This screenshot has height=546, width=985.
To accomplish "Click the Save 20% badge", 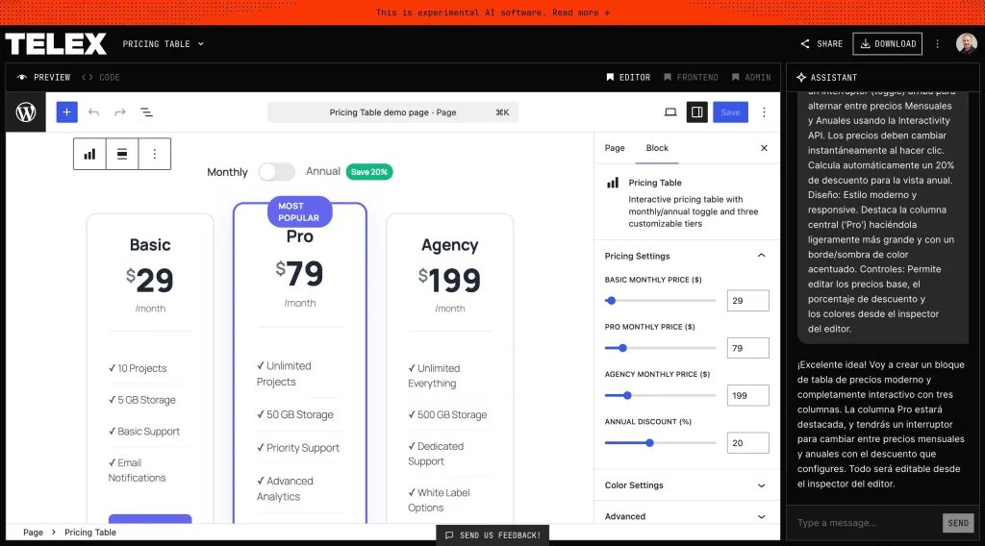I will click(x=369, y=172).
